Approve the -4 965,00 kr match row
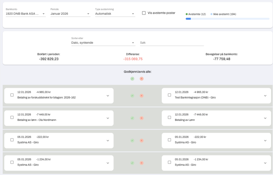The image size is (273, 175). click(x=132, y=95)
